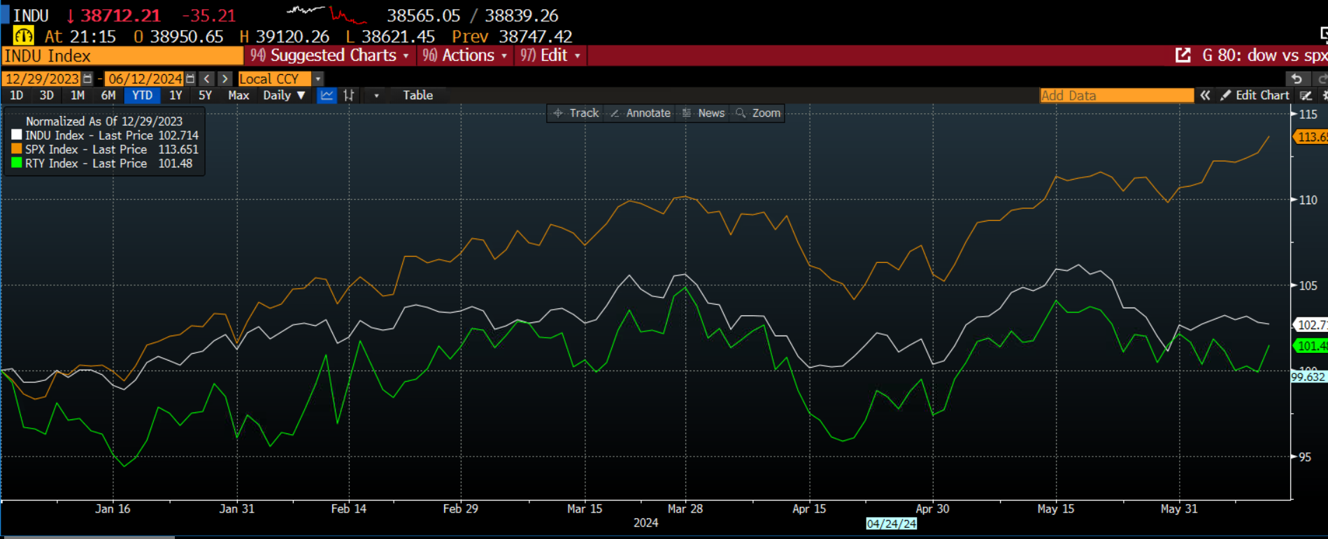
Task: Shift date range back with left arrow
Action: click(207, 79)
